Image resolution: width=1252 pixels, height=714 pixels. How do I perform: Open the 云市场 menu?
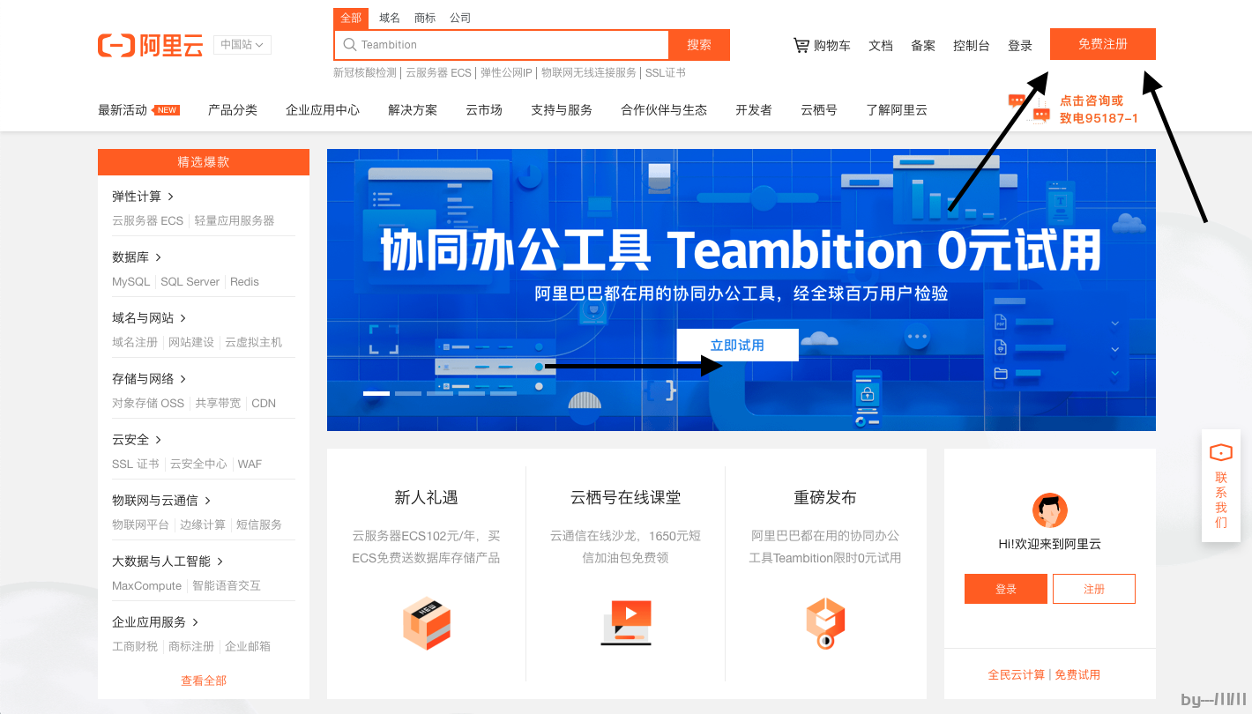[484, 110]
